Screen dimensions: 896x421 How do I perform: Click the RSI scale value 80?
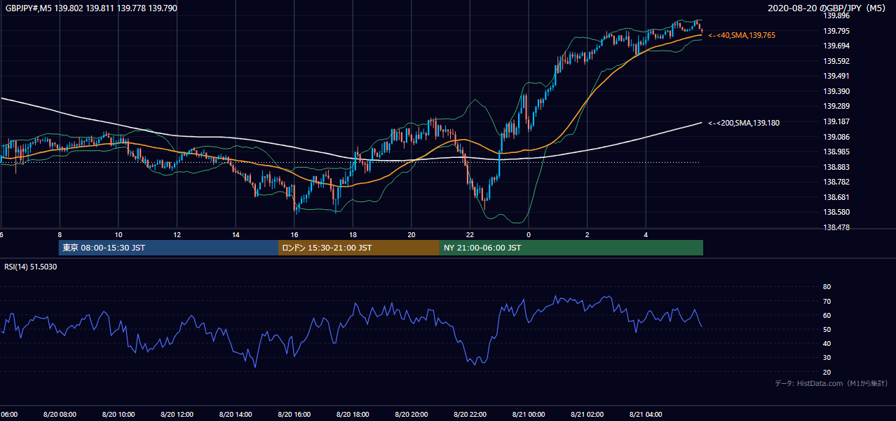827,287
